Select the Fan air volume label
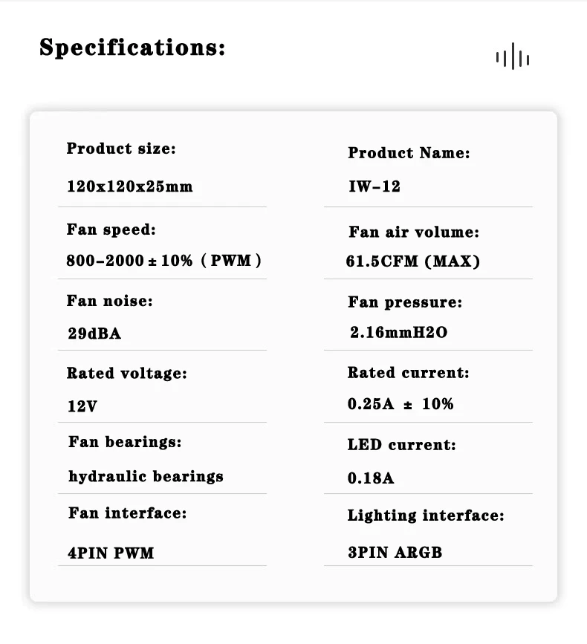 tap(414, 232)
